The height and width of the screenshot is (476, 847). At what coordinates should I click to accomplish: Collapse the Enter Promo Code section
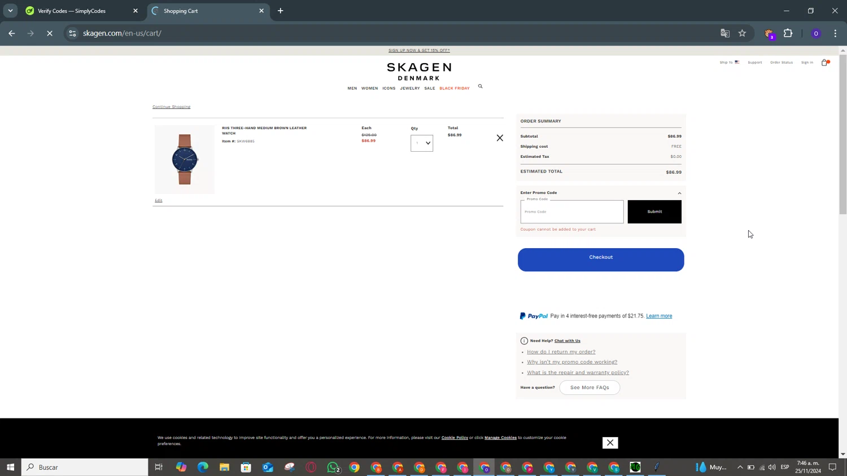tap(679, 193)
